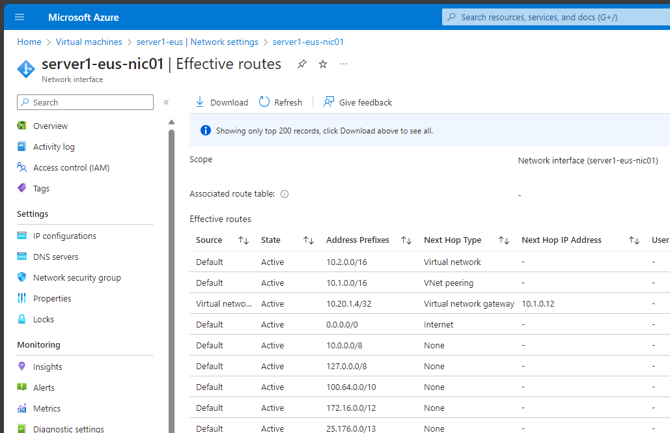
Task: Click the IP configurations icon
Action: 21,236
